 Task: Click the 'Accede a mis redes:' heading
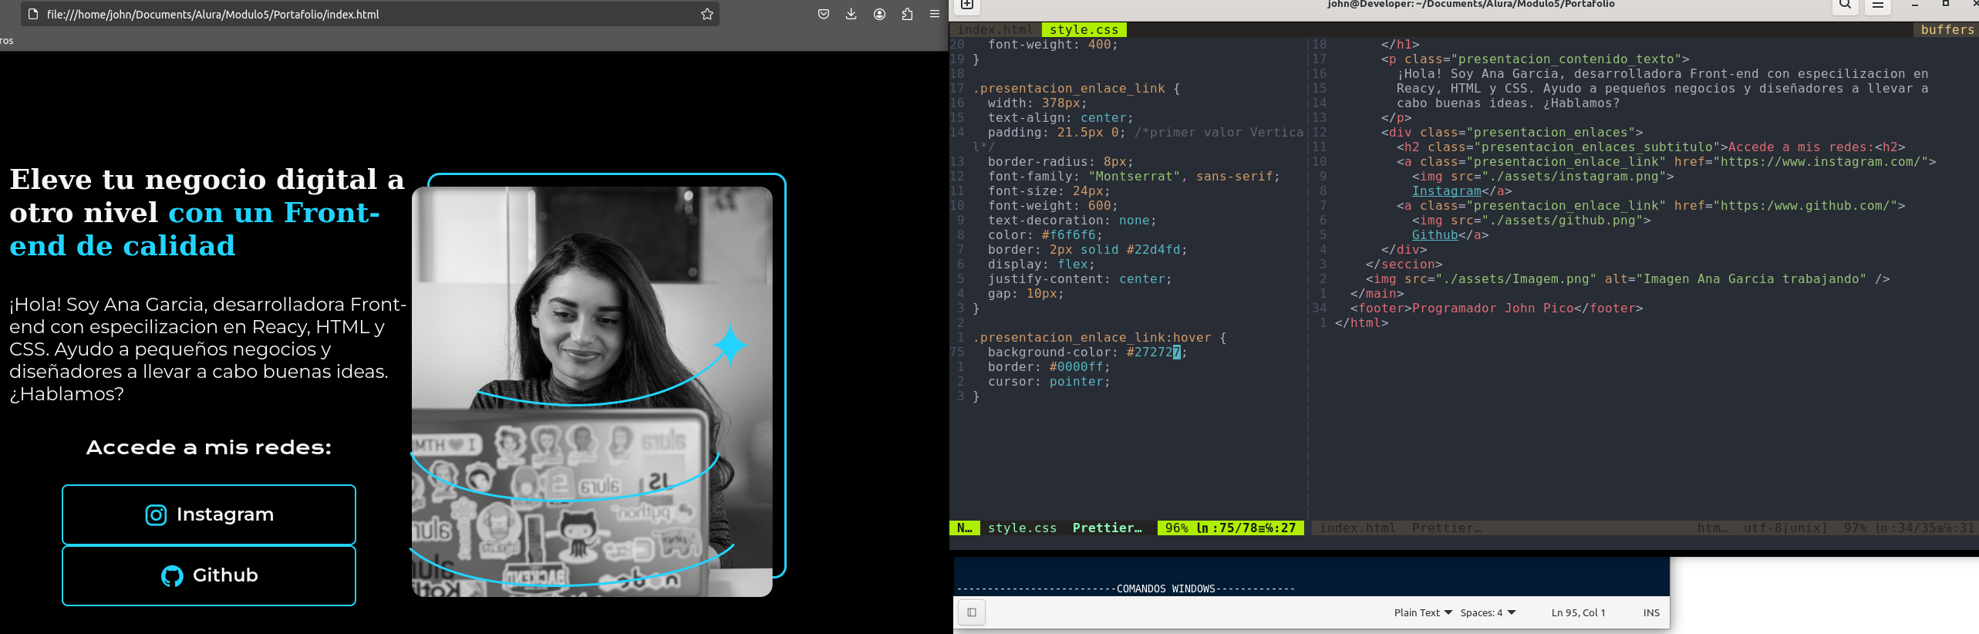(x=209, y=447)
